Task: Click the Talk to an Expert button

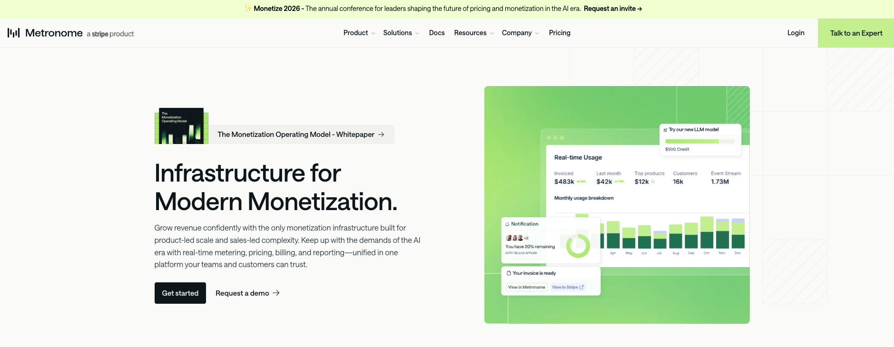Action: pyautogui.click(x=856, y=33)
